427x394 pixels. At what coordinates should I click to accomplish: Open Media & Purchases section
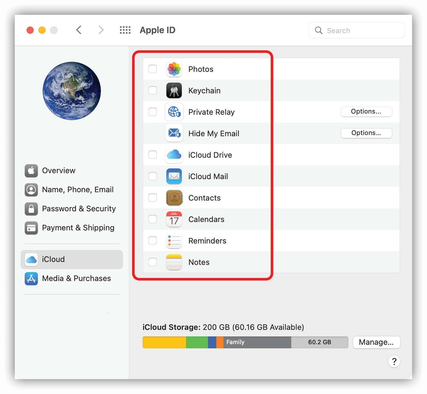(x=72, y=278)
